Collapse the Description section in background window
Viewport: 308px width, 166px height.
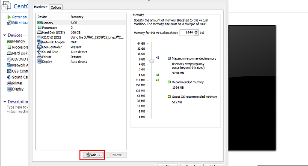[5, 102]
